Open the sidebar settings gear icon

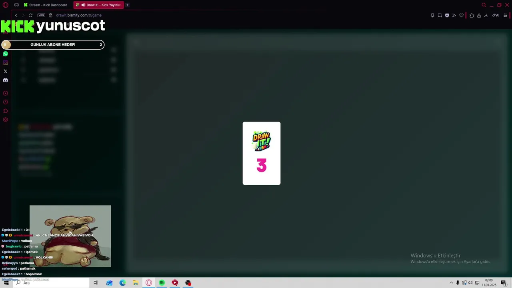click(x=6, y=120)
